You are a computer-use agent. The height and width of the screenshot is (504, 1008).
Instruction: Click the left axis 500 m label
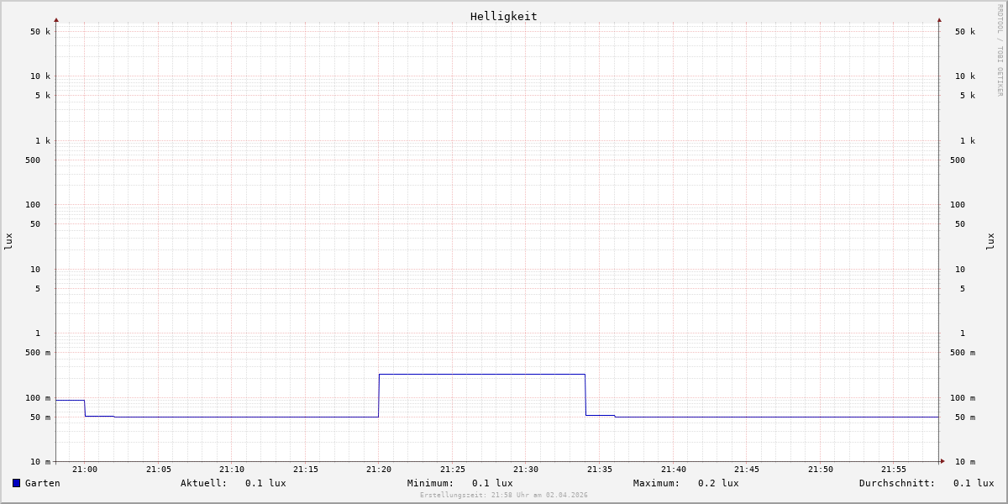38,353
